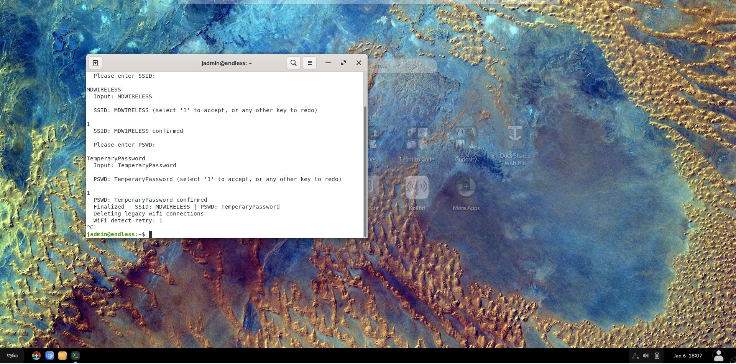Click the 'WiFi detect retry: 1' line

coord(128,220)
